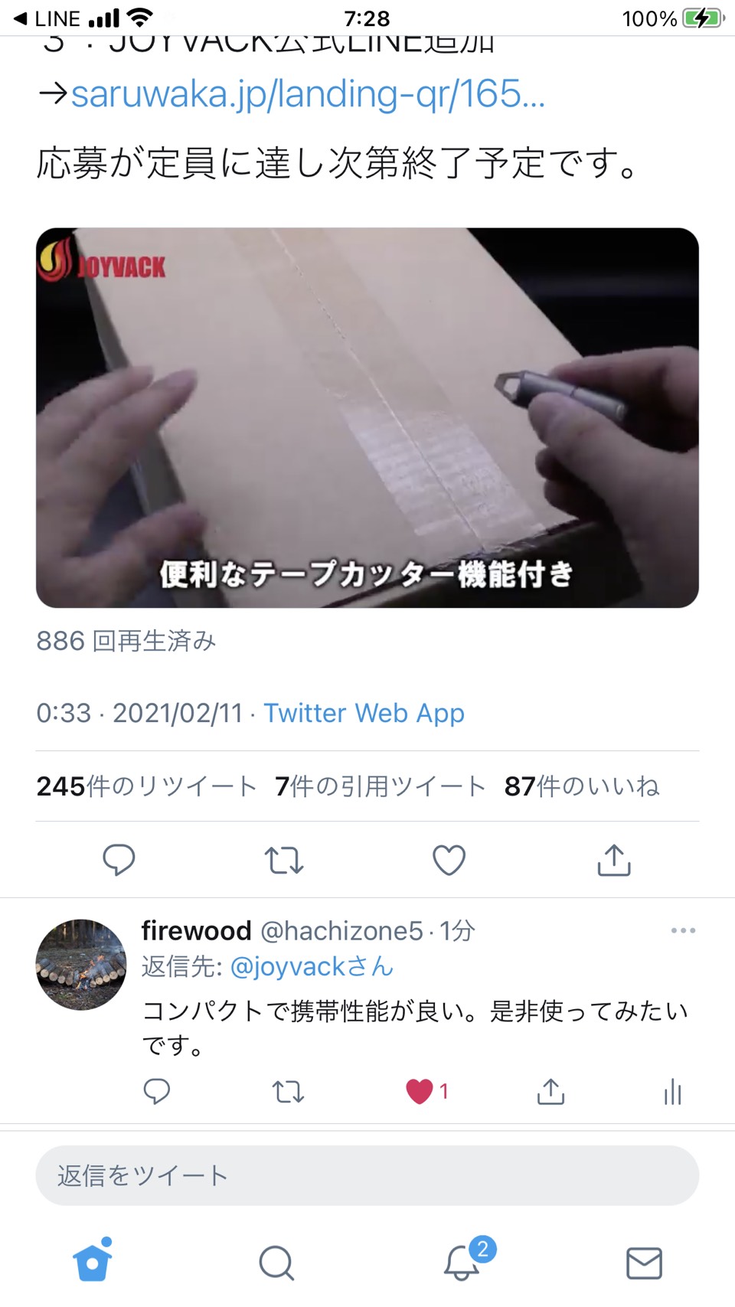View the 7 quote tweets list
735x1307 pixels.
[x=381, y=786]
